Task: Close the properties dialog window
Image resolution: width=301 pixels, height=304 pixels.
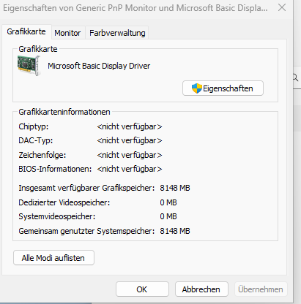Action: [282, 7]
